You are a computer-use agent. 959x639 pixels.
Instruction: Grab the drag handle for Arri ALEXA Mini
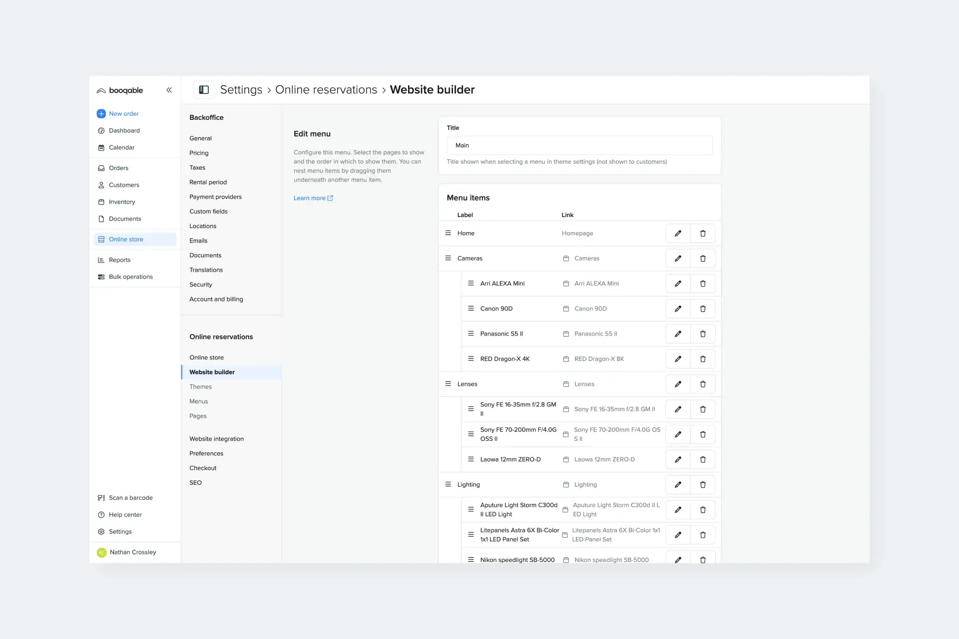click(x=471, y=283)
